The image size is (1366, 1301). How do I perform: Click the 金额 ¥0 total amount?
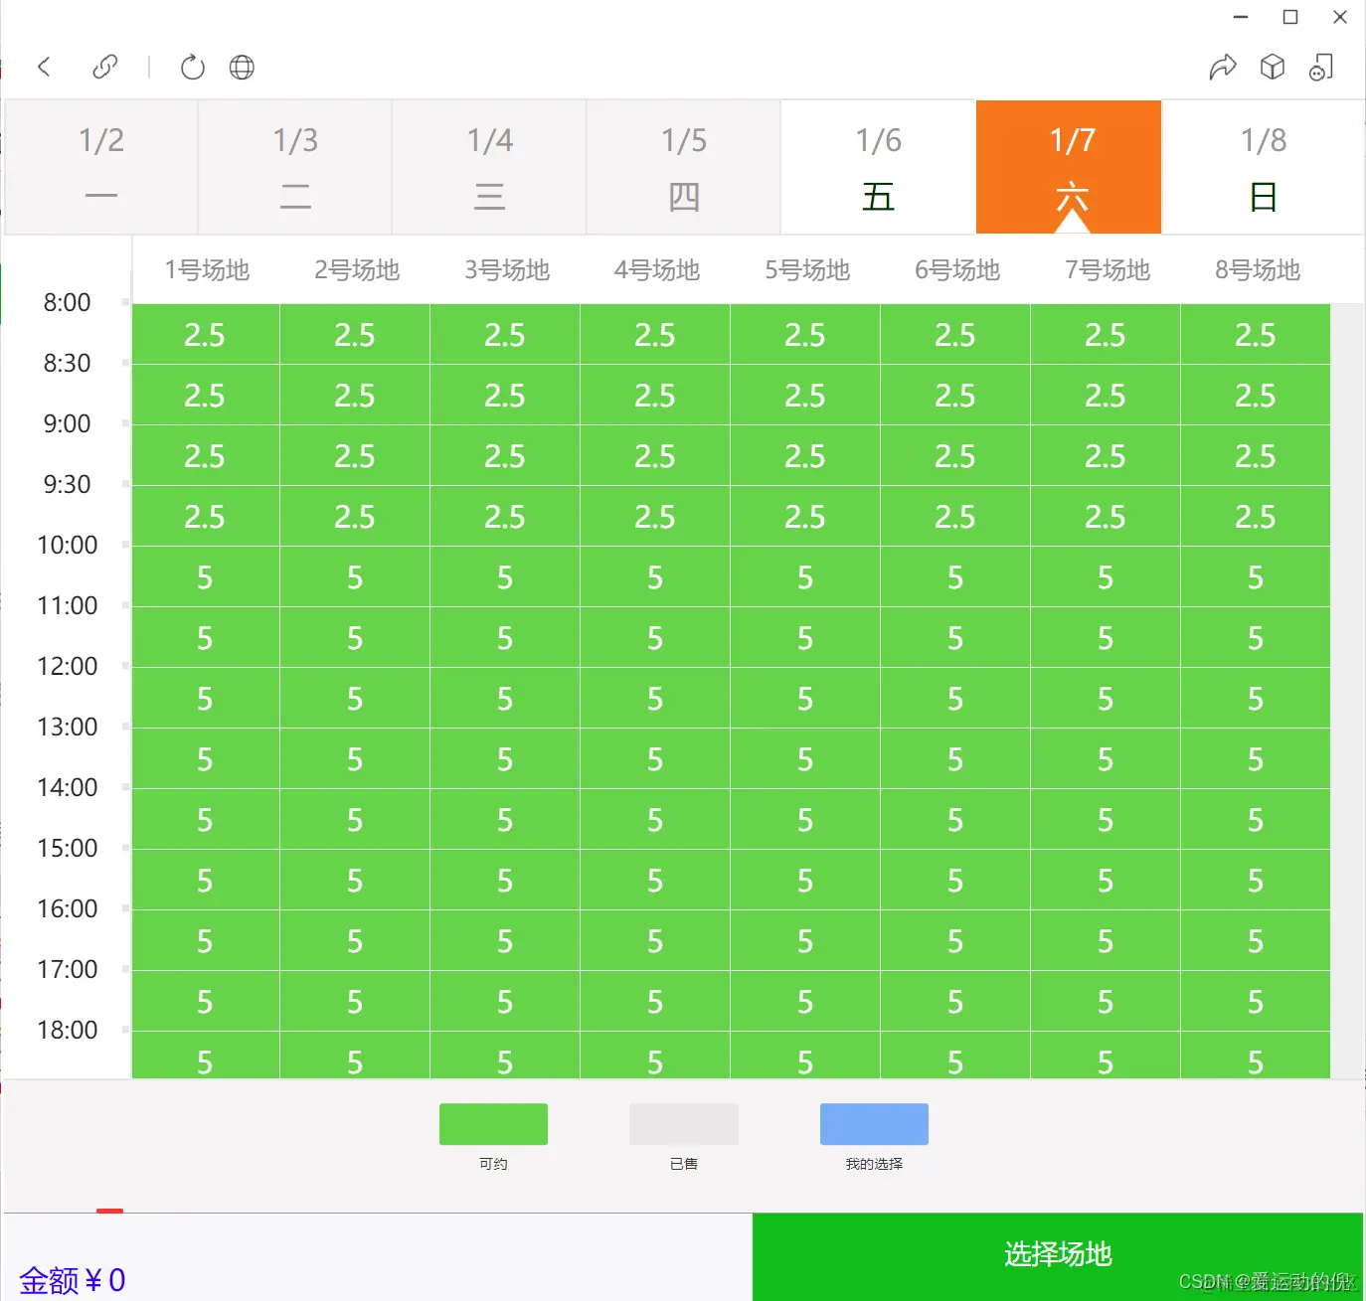[73, 1280]
